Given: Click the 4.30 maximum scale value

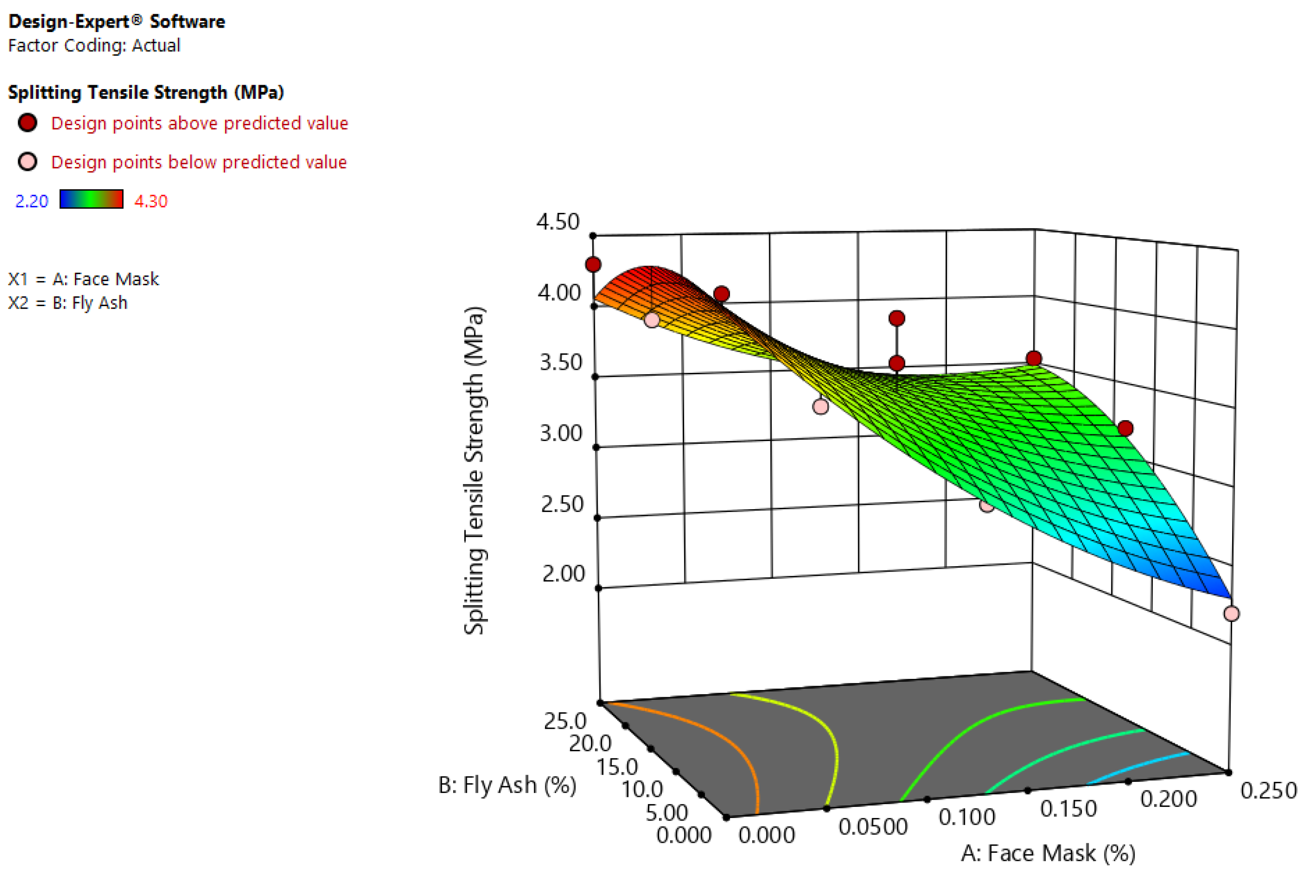Looking at the screenshot, I should [151, 201].
